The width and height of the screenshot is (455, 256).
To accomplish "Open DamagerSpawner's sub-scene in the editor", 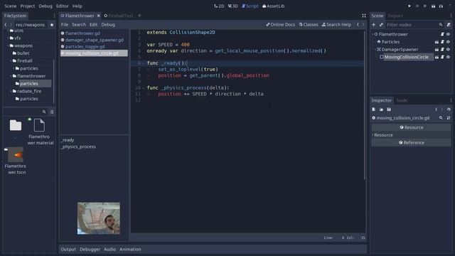I will click(x=437, y=49).
